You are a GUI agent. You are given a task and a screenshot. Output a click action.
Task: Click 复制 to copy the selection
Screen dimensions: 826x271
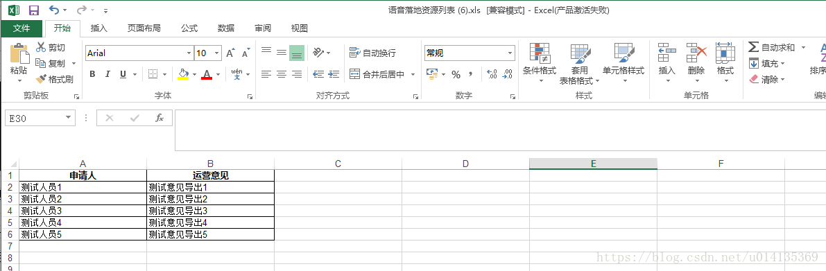[x=51, y=63]
